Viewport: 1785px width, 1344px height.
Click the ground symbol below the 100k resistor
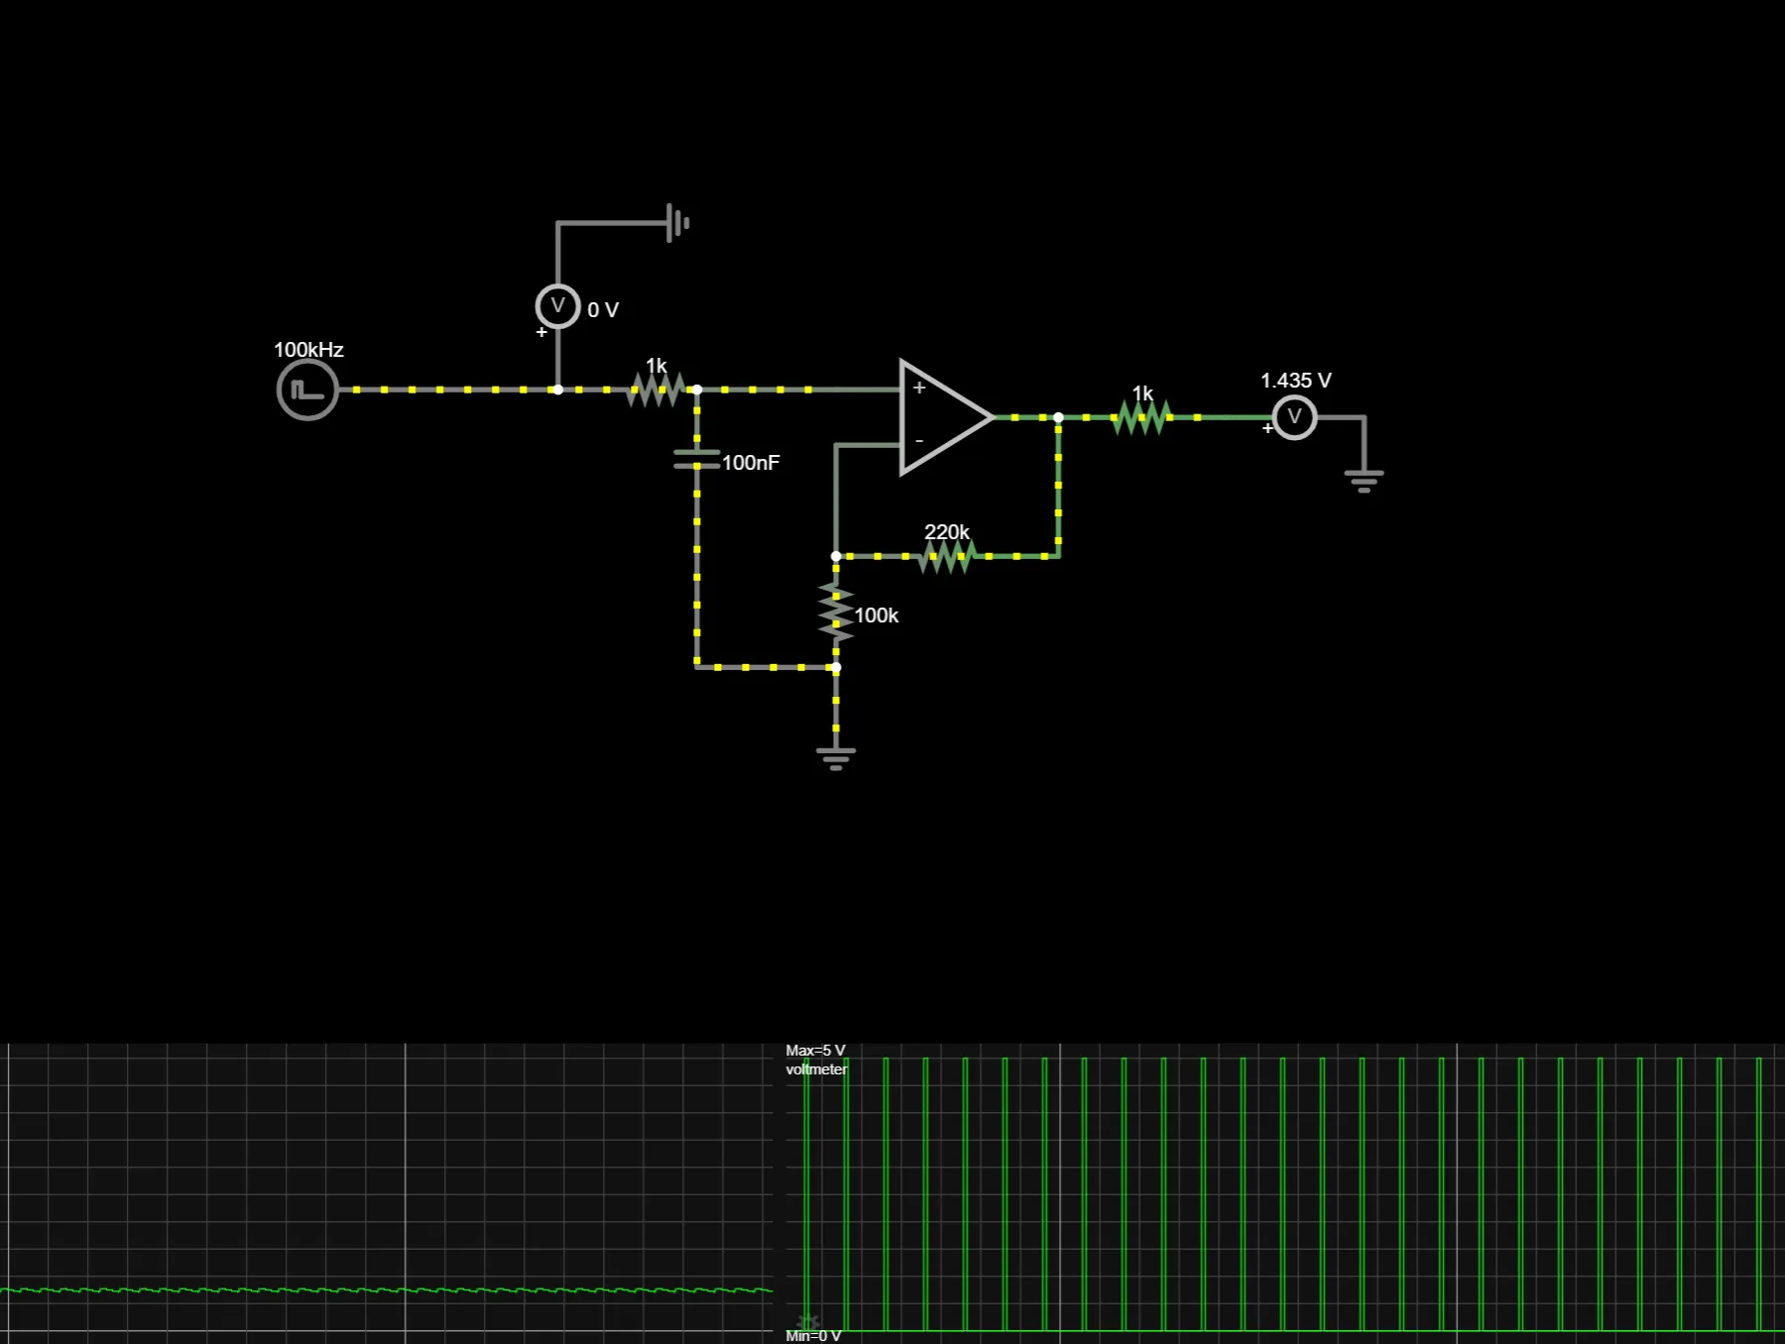836,753
